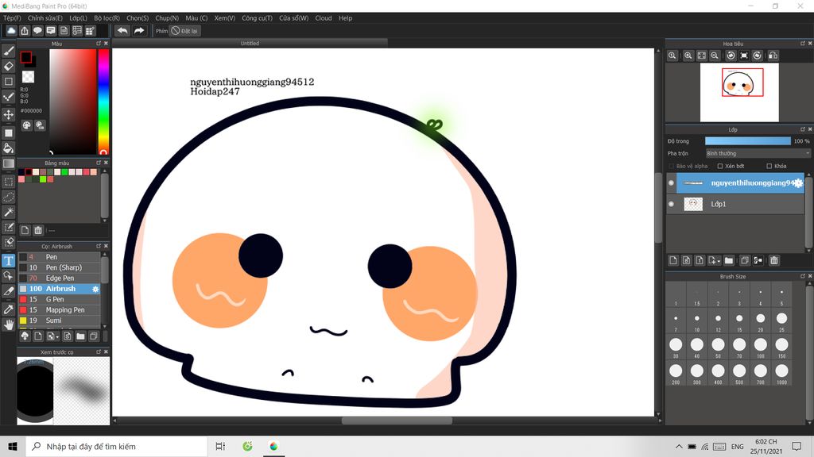This screenshot has height=457, width=814.
Task: Create a new layer folder
Action: [729, 260]
